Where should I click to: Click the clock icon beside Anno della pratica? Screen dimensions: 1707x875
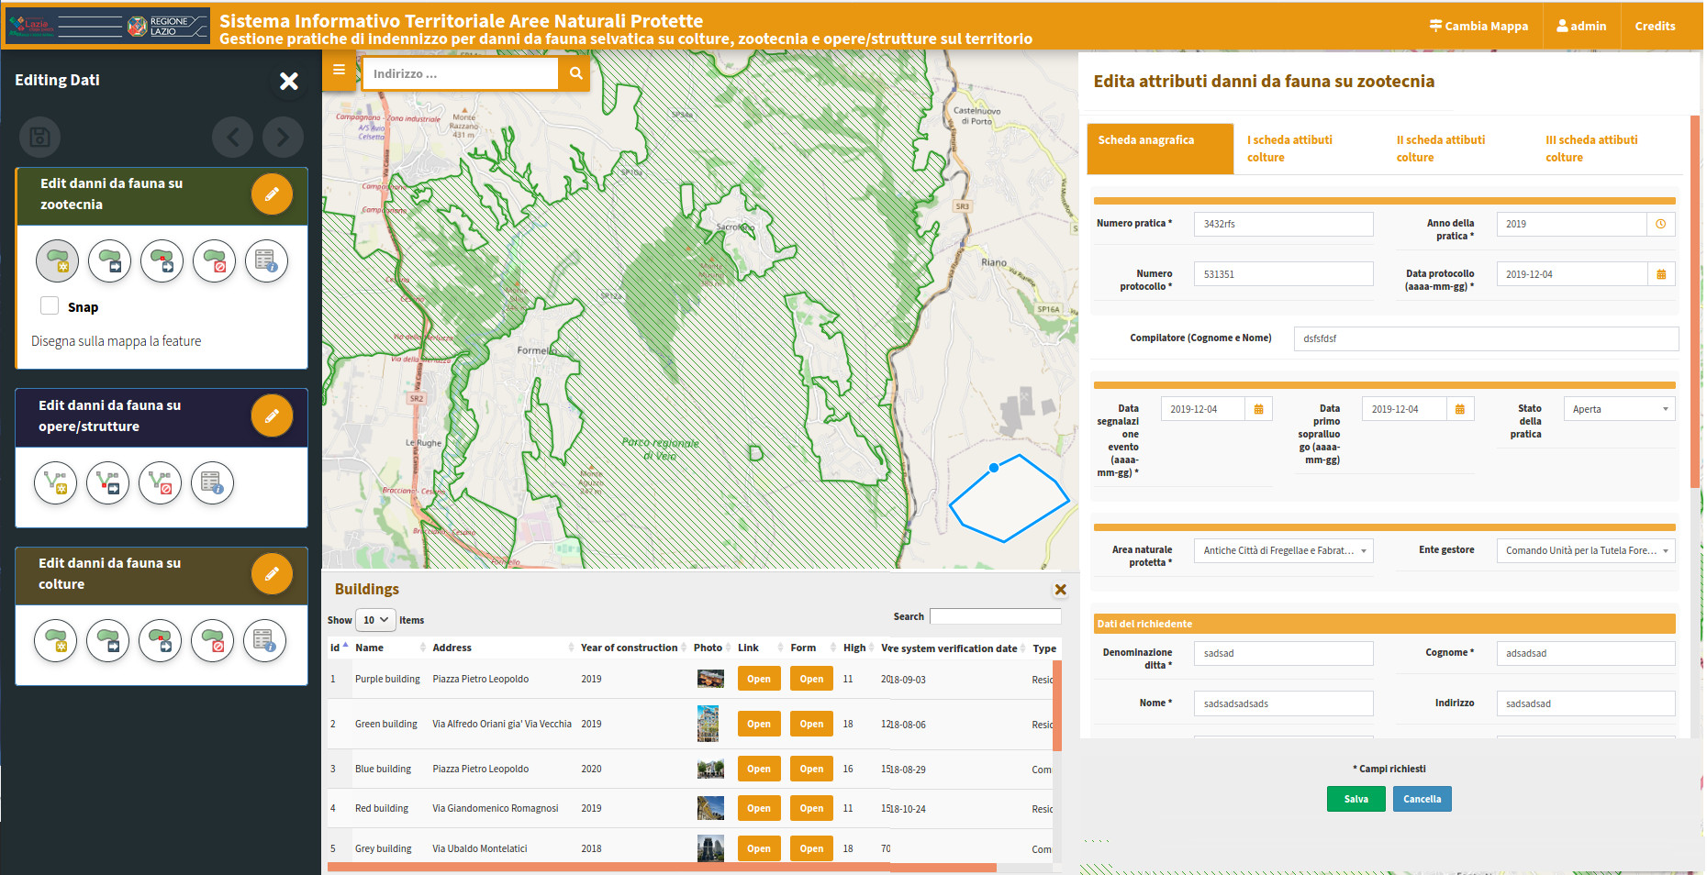pyautogui.click(x=1661, y=224)
